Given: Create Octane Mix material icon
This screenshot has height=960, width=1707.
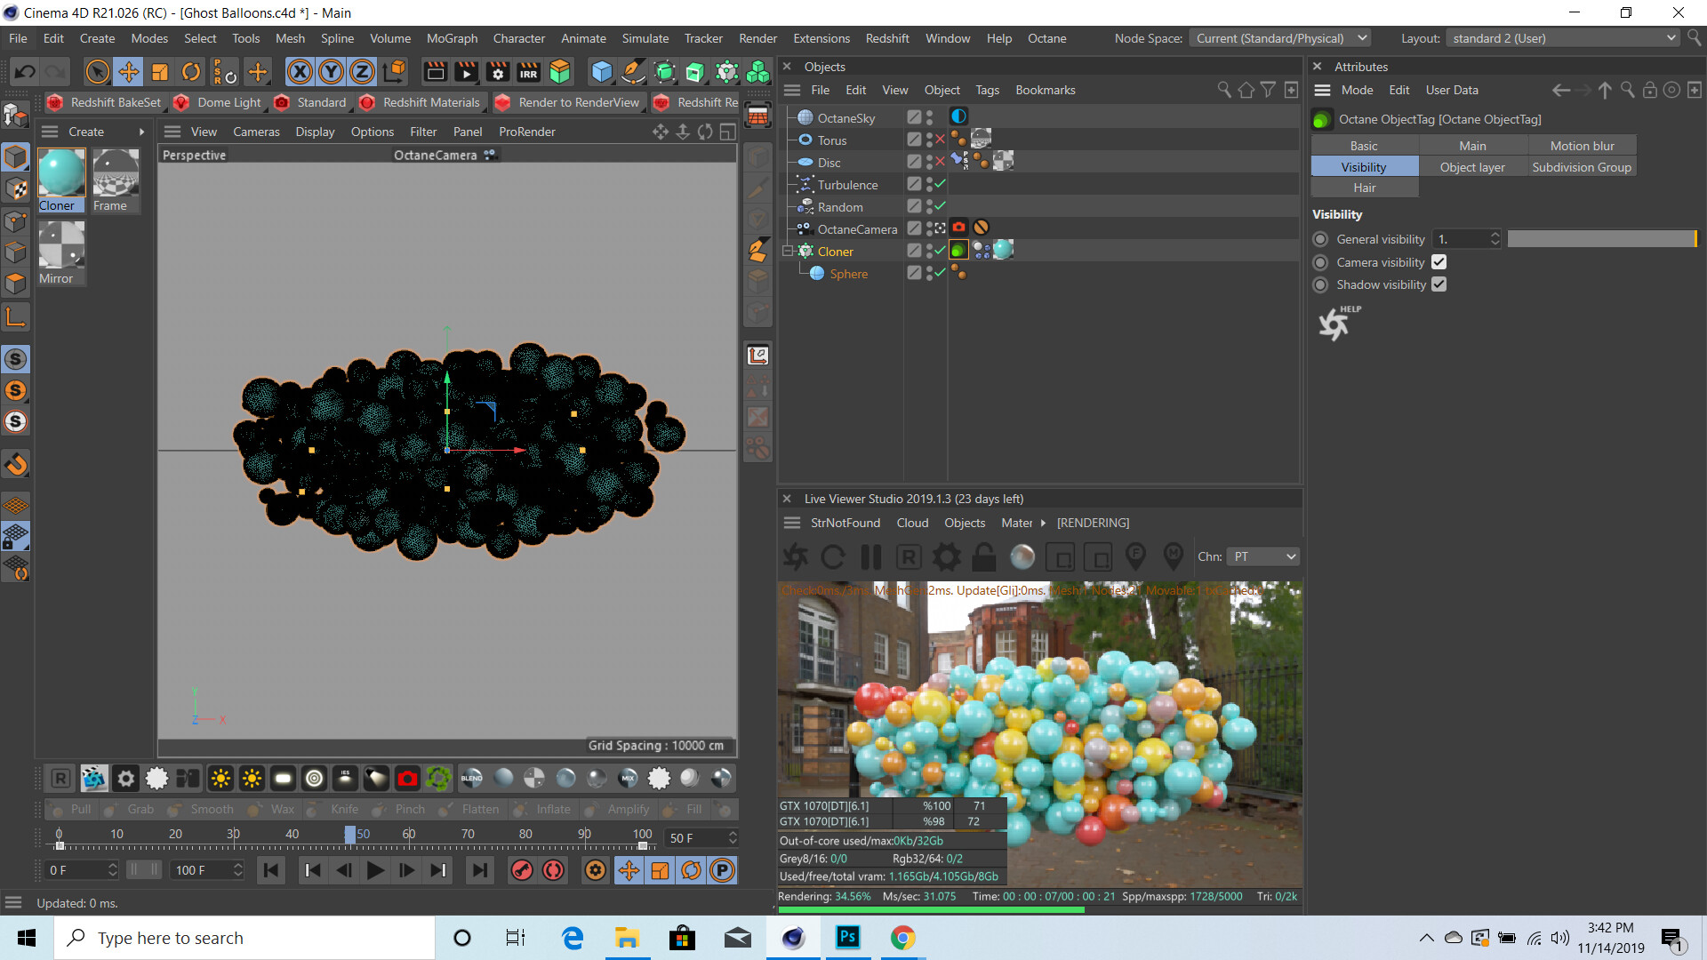Looking at the screenshot, I should [628, 779].
